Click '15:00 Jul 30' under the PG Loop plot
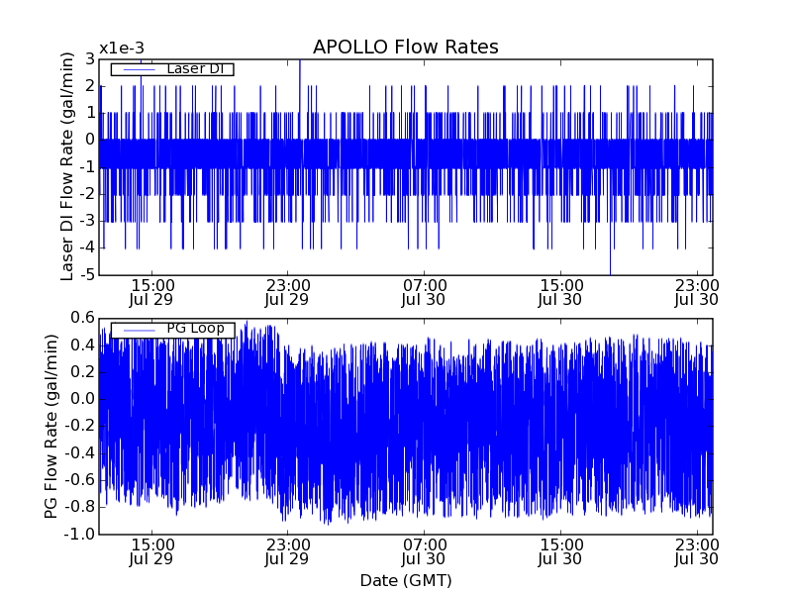 [x=560, y=552]
